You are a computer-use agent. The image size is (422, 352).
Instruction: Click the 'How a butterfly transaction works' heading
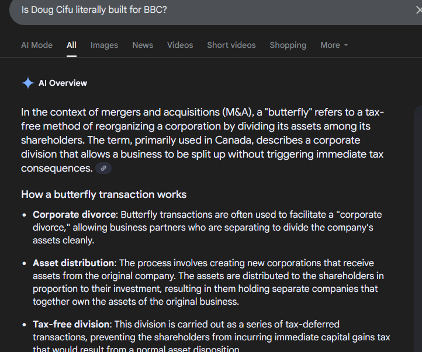(x=103, y=194)
